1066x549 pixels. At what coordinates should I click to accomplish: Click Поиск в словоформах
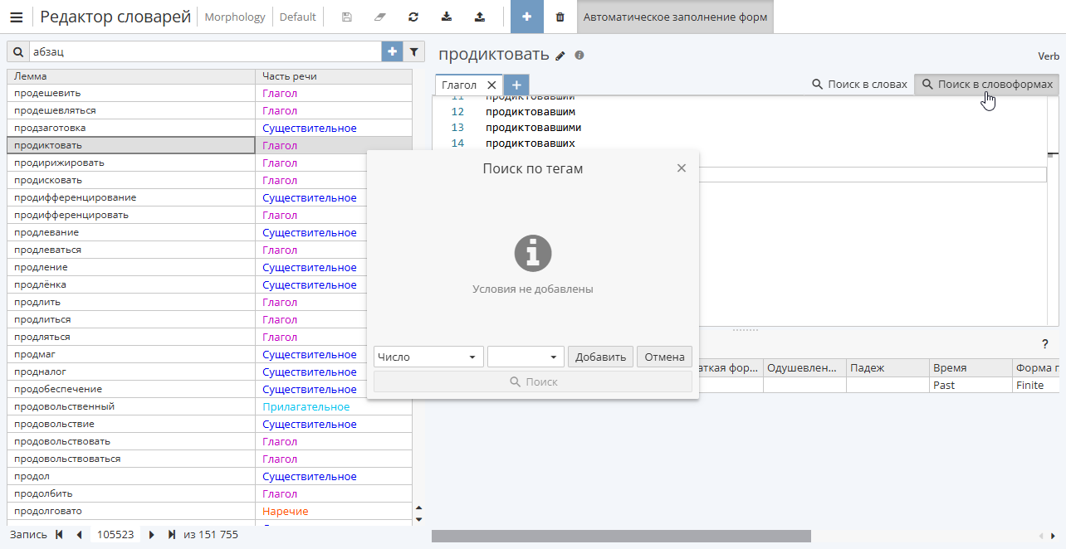click(x=987, y=85)
